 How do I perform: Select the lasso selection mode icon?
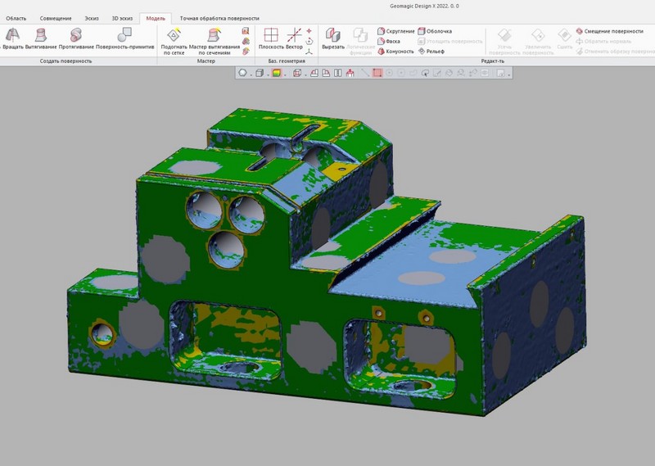pos(425,73)
